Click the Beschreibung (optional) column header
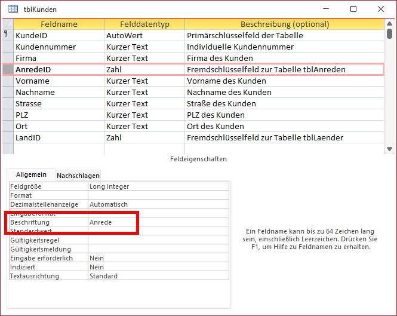The height and width of the screenshot is (316, 397). (285, 24)
